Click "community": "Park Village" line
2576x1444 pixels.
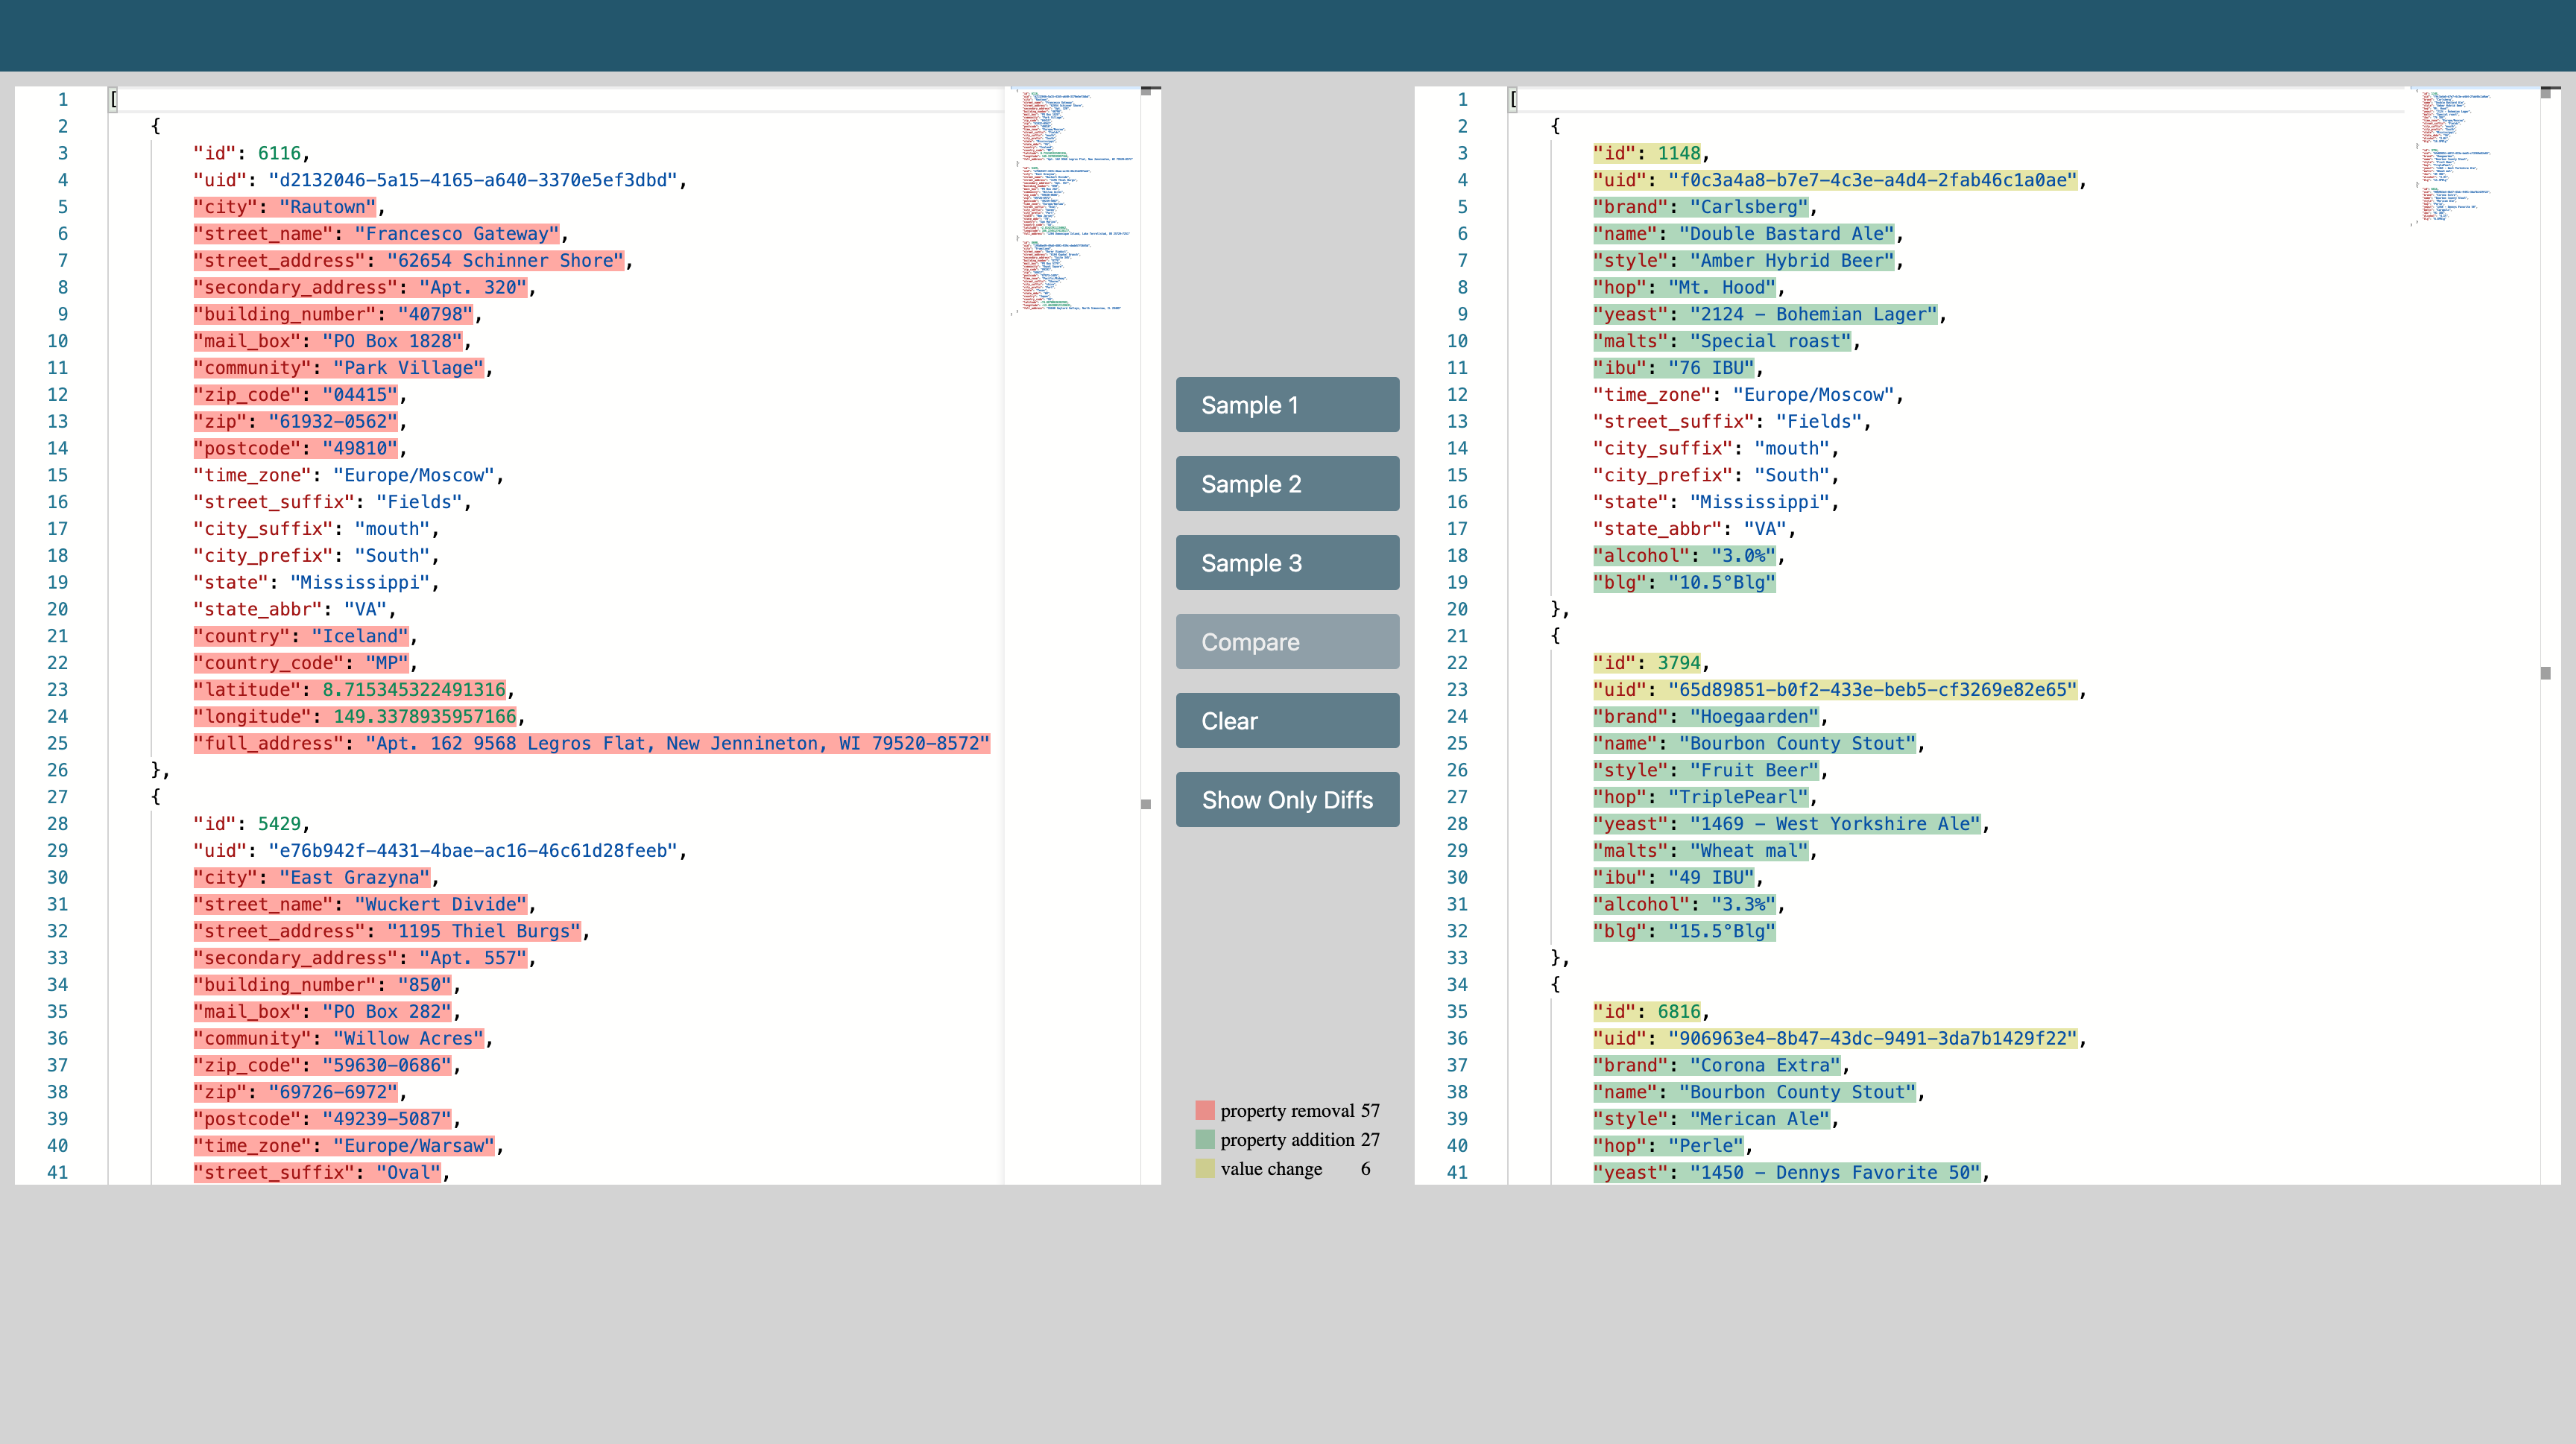click(339, 368)
